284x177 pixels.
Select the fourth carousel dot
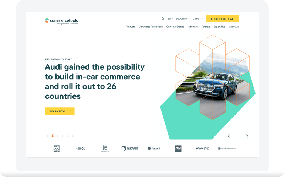pos(62,136)
